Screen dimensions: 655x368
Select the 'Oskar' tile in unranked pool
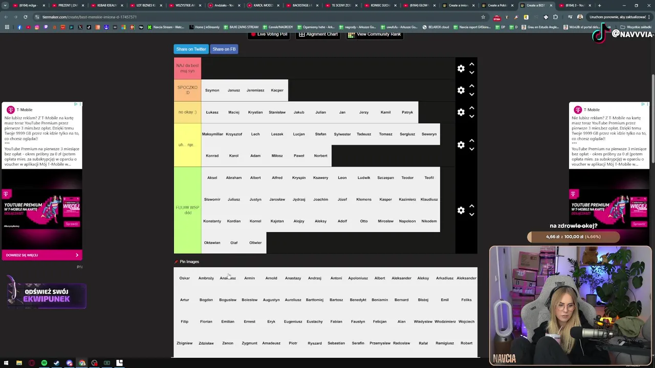pyautogui.click(x=184, y=278)
